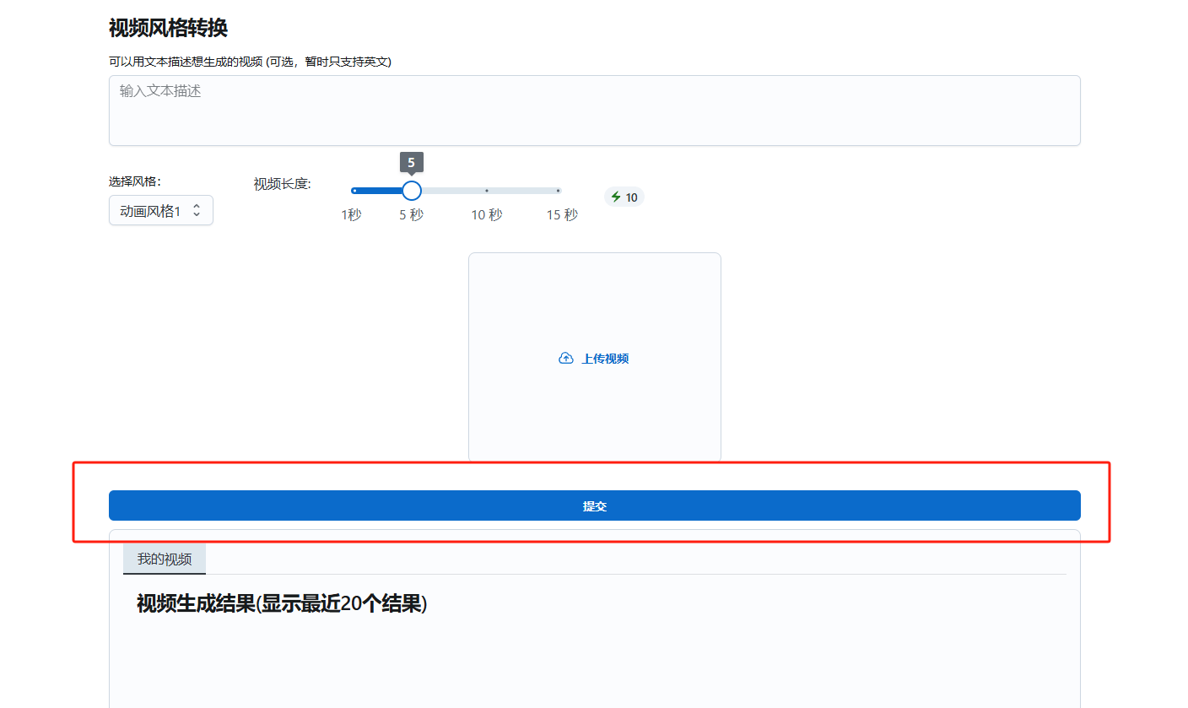
Task: Click the video length slider handle at 5
Action: pos(411,191)
